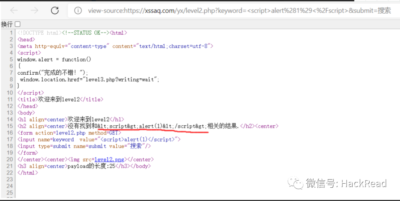Viewport: 400px width, 201px height.
Task: Click the meta http-equiv content-type line
Action: click(115, 46)
